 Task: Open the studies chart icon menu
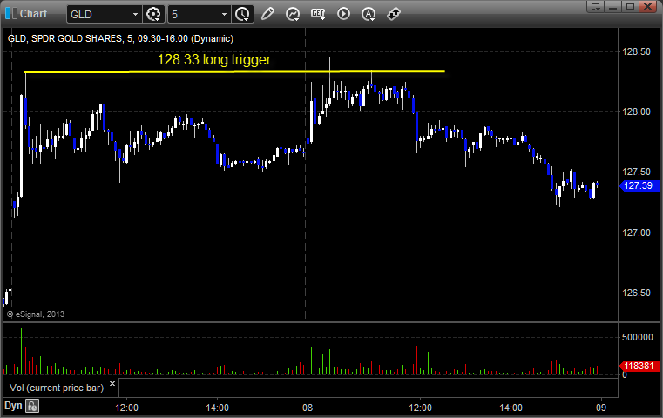(293, 14)
